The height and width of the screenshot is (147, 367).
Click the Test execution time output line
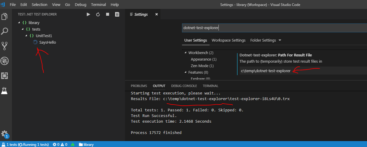tap(171, 121)
